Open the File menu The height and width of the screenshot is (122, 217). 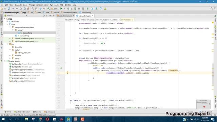[2, 5]
